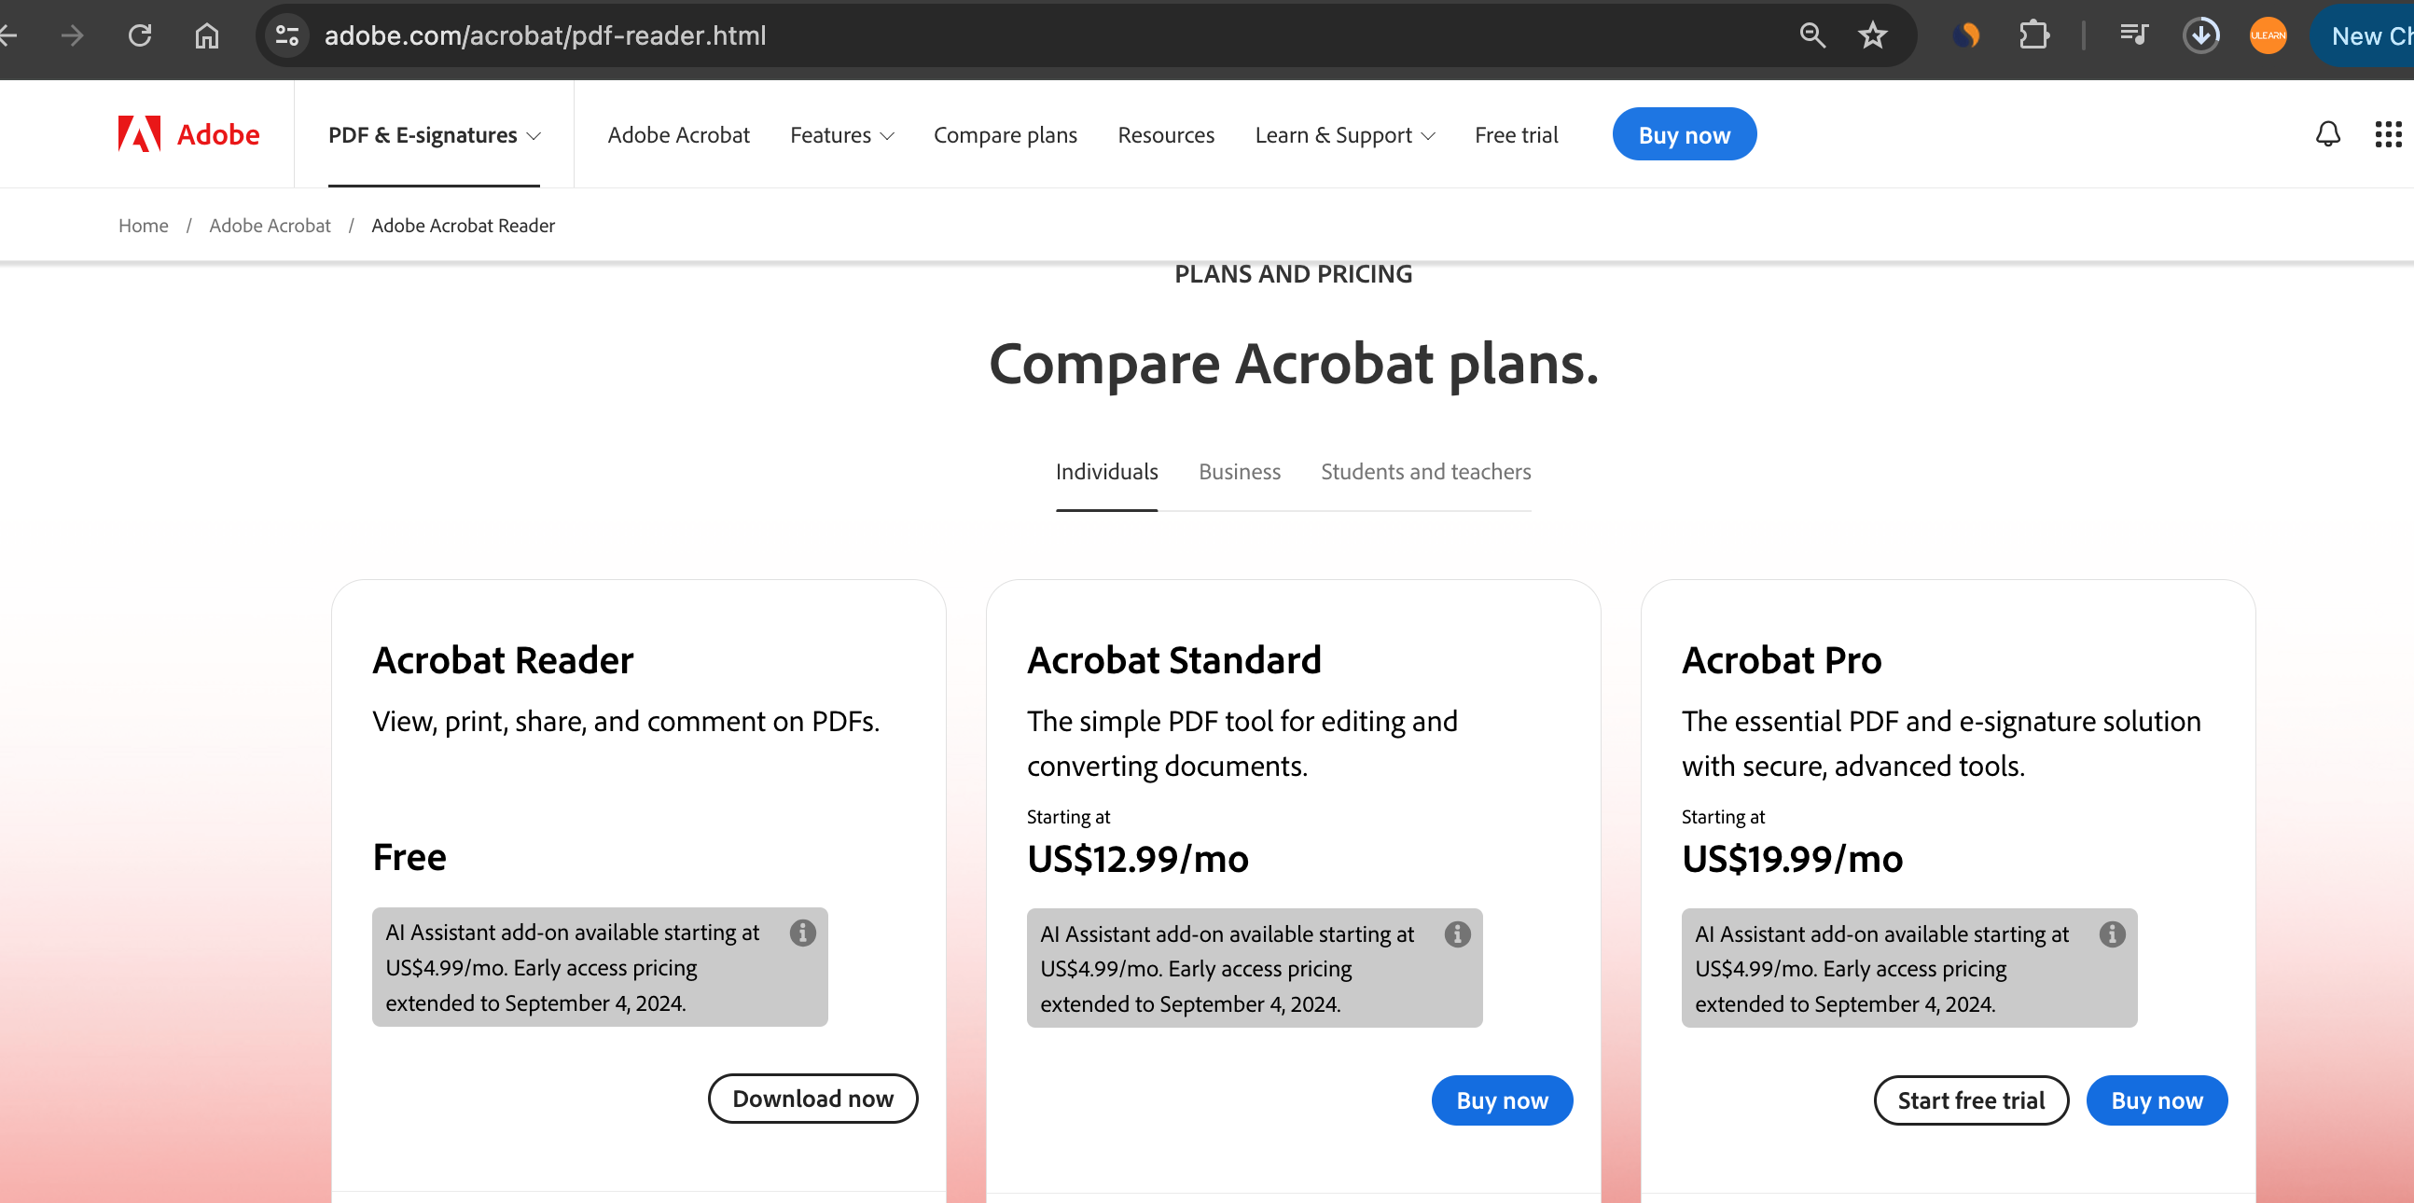Click Acrobat Reader AI Assistant info icon
Viewport: 2414px width, 1203px height.
click(802, 933)
